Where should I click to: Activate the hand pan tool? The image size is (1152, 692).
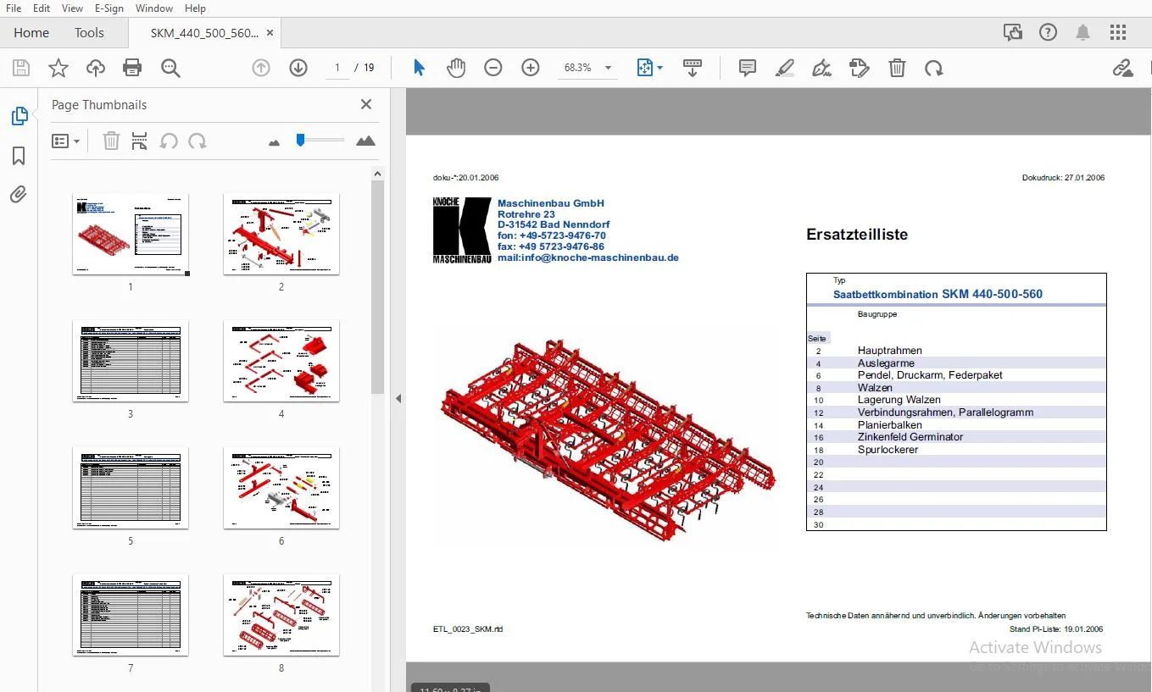456,68
